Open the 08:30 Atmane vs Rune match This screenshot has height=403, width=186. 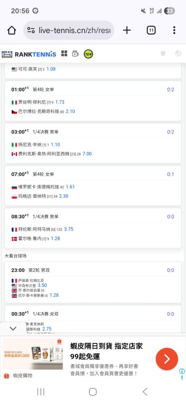tap(93, 228)
